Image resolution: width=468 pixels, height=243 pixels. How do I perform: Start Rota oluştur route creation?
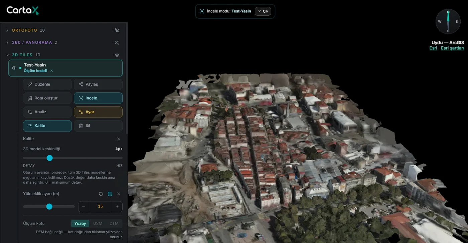click(x=47, y=98)
